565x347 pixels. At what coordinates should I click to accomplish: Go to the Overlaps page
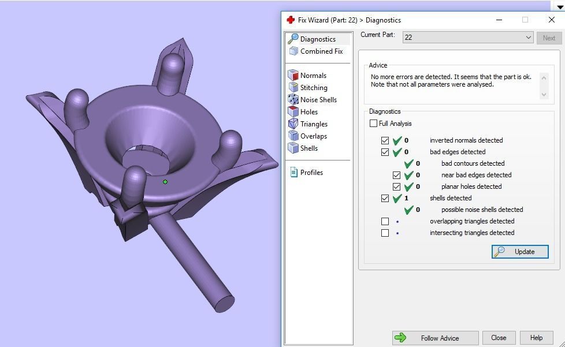(x=314, y=136)
